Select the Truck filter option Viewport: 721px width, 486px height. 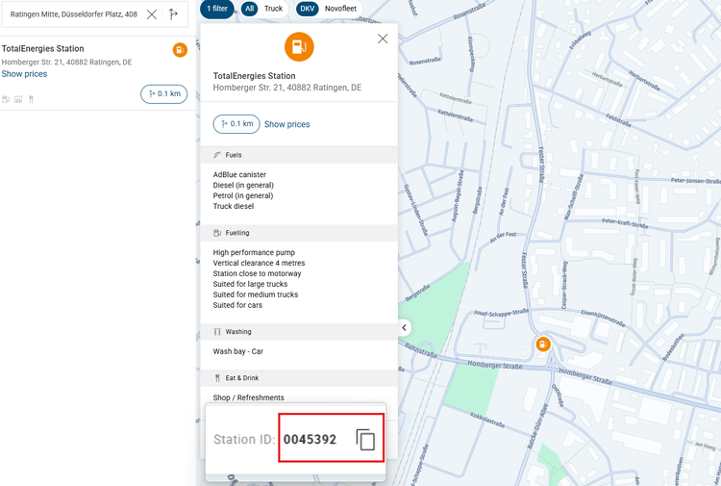pyautogui.click(x=273, y=9)
